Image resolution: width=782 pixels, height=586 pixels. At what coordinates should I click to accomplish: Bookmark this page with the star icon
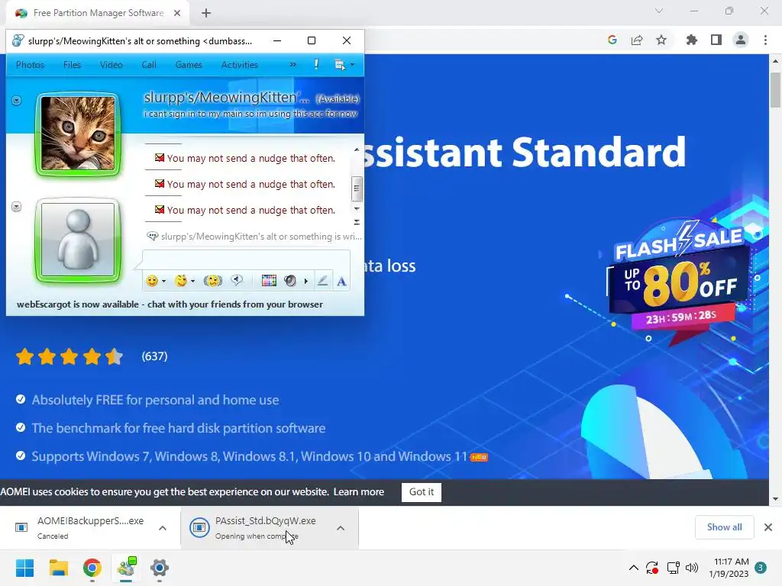661,40
